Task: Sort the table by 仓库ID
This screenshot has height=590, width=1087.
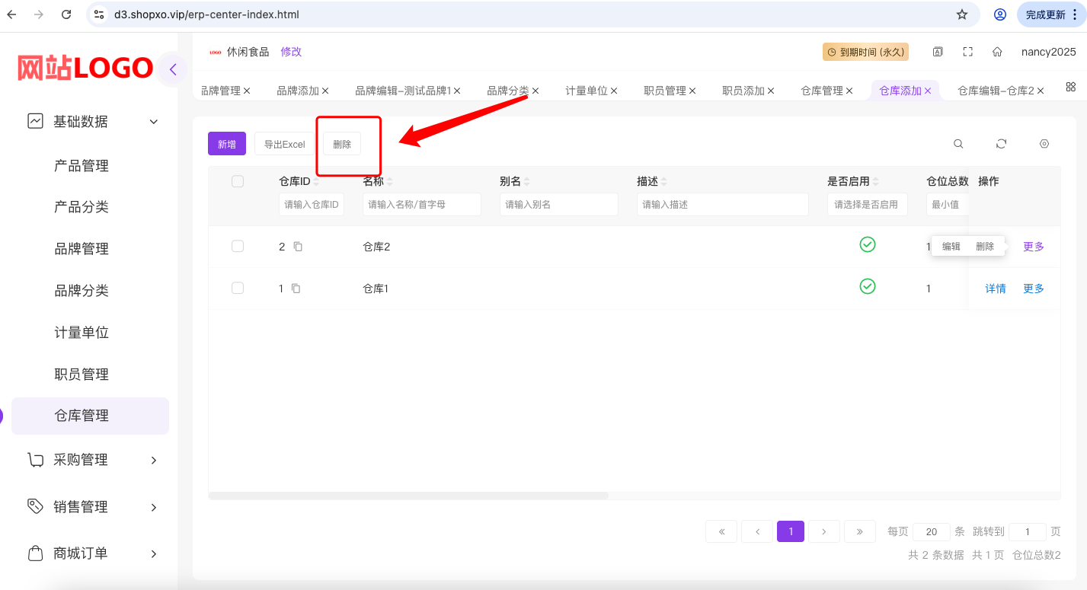Action: tap(316, 182)
